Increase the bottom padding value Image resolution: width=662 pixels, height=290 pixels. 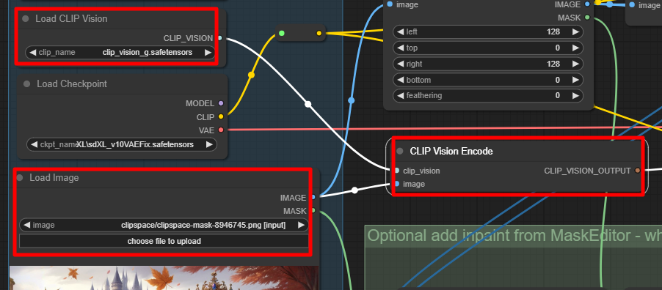(575, 80)
